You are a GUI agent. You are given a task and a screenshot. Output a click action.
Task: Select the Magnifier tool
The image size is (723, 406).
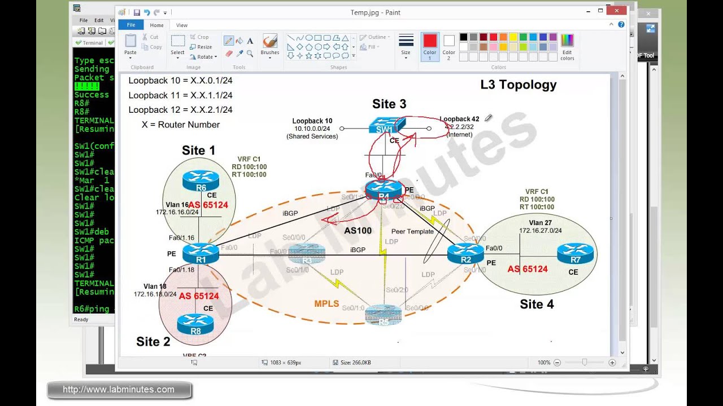(x=250, y=53)
